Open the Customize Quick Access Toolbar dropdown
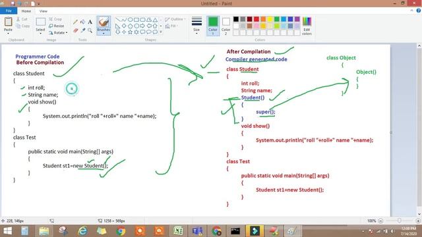This screenshot has height=237, width=422. click(x=39, y=4)
